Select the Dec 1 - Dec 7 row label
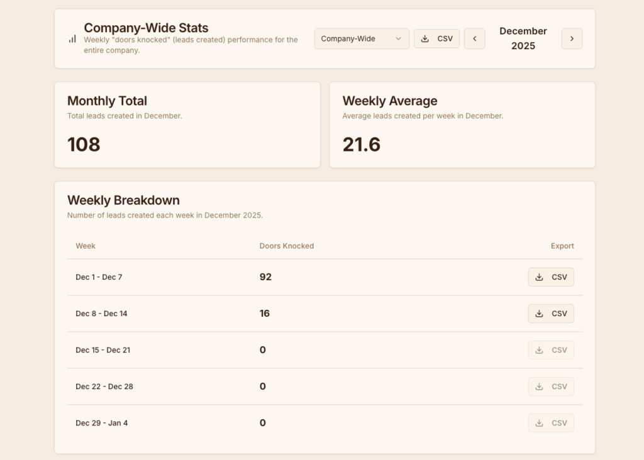This screenshot has height=460, width=644. [99, 277]
